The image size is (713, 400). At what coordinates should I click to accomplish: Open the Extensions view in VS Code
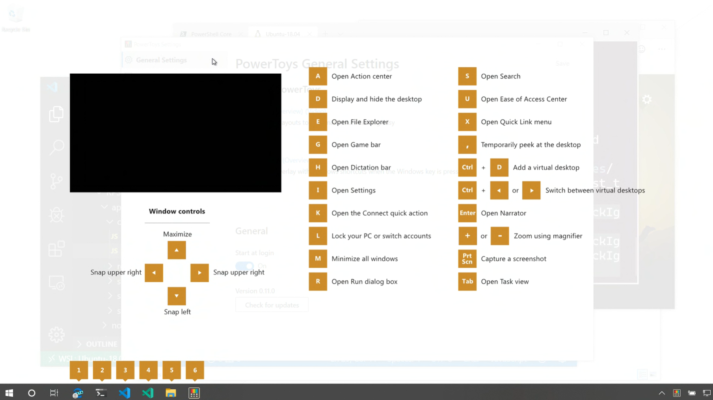56,249
